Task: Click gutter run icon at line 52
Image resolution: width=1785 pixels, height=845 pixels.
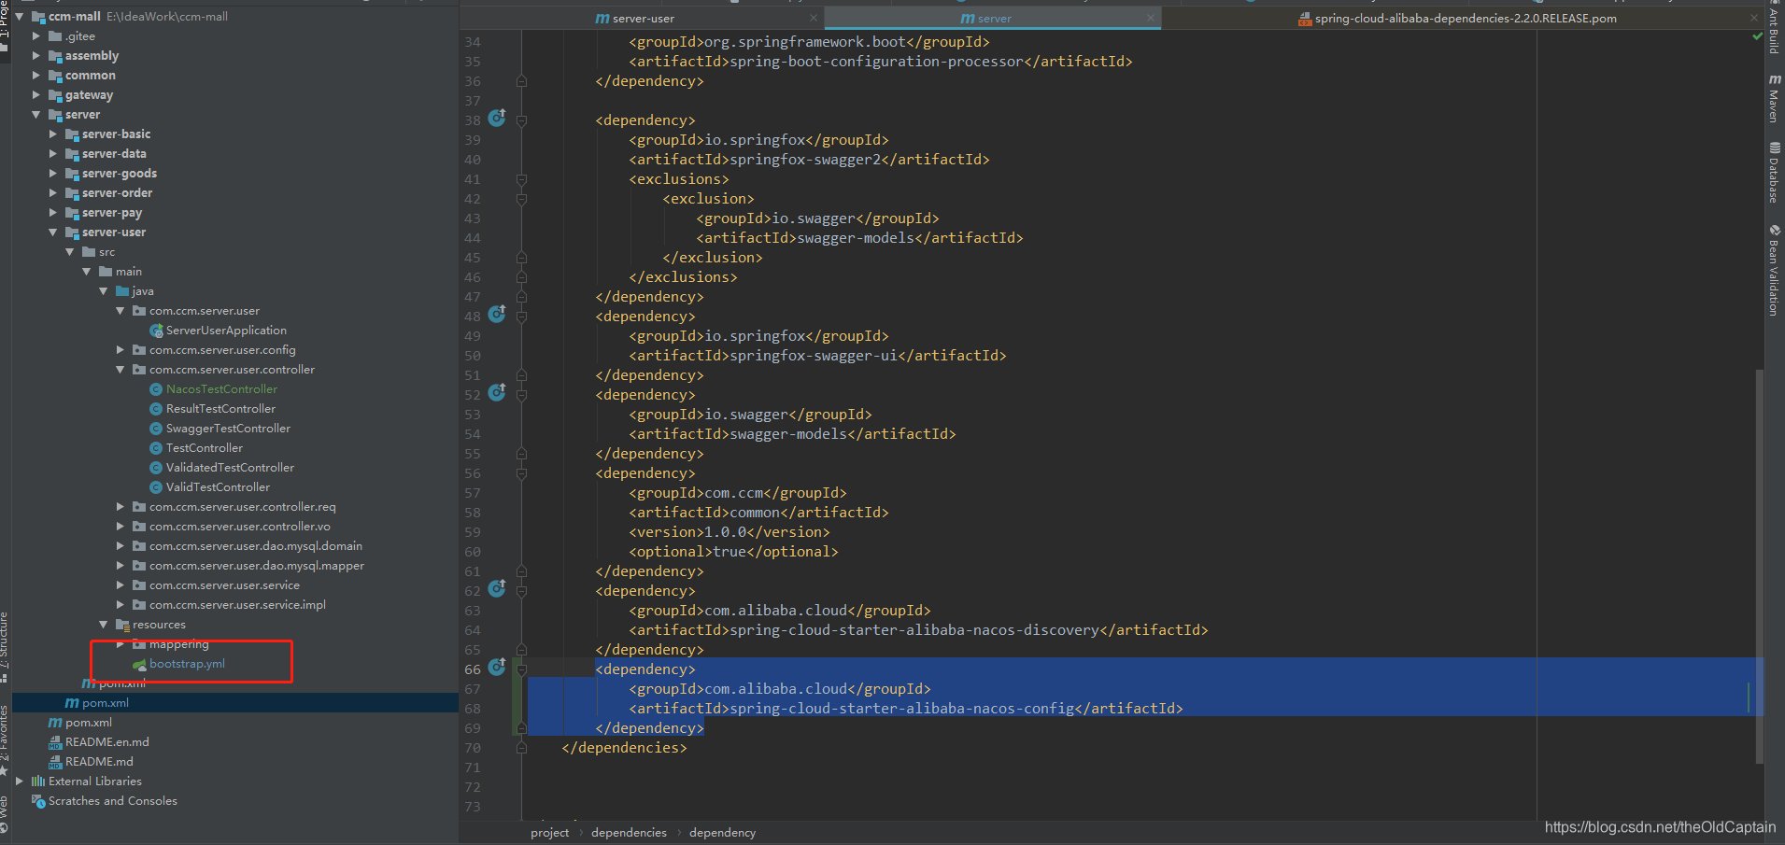Action: [x=497, y=393]
